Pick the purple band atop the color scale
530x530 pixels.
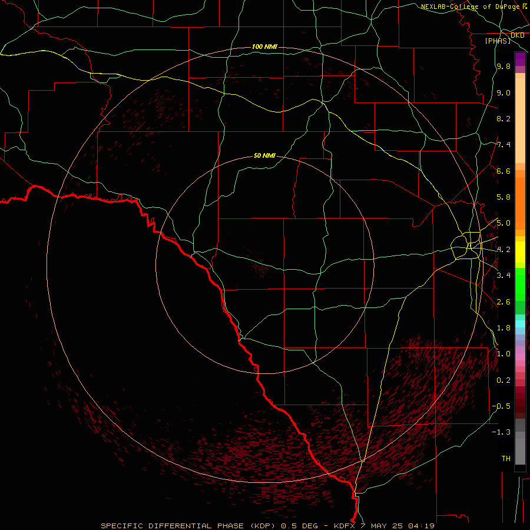(520, 59)
